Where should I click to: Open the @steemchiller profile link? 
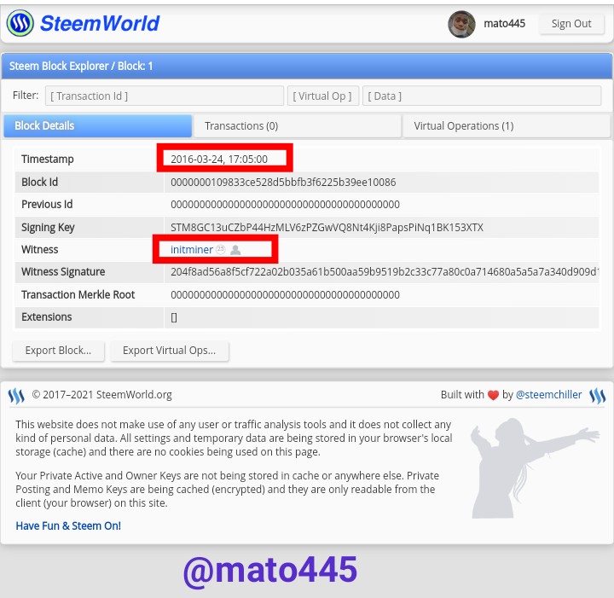click(x=548, y=395)
